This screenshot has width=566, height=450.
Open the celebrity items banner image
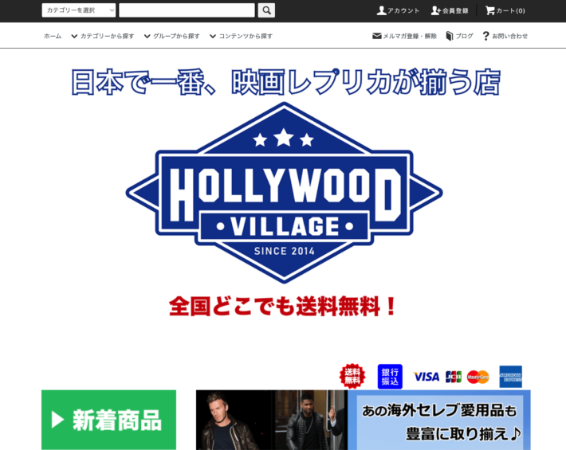(363, 420)
